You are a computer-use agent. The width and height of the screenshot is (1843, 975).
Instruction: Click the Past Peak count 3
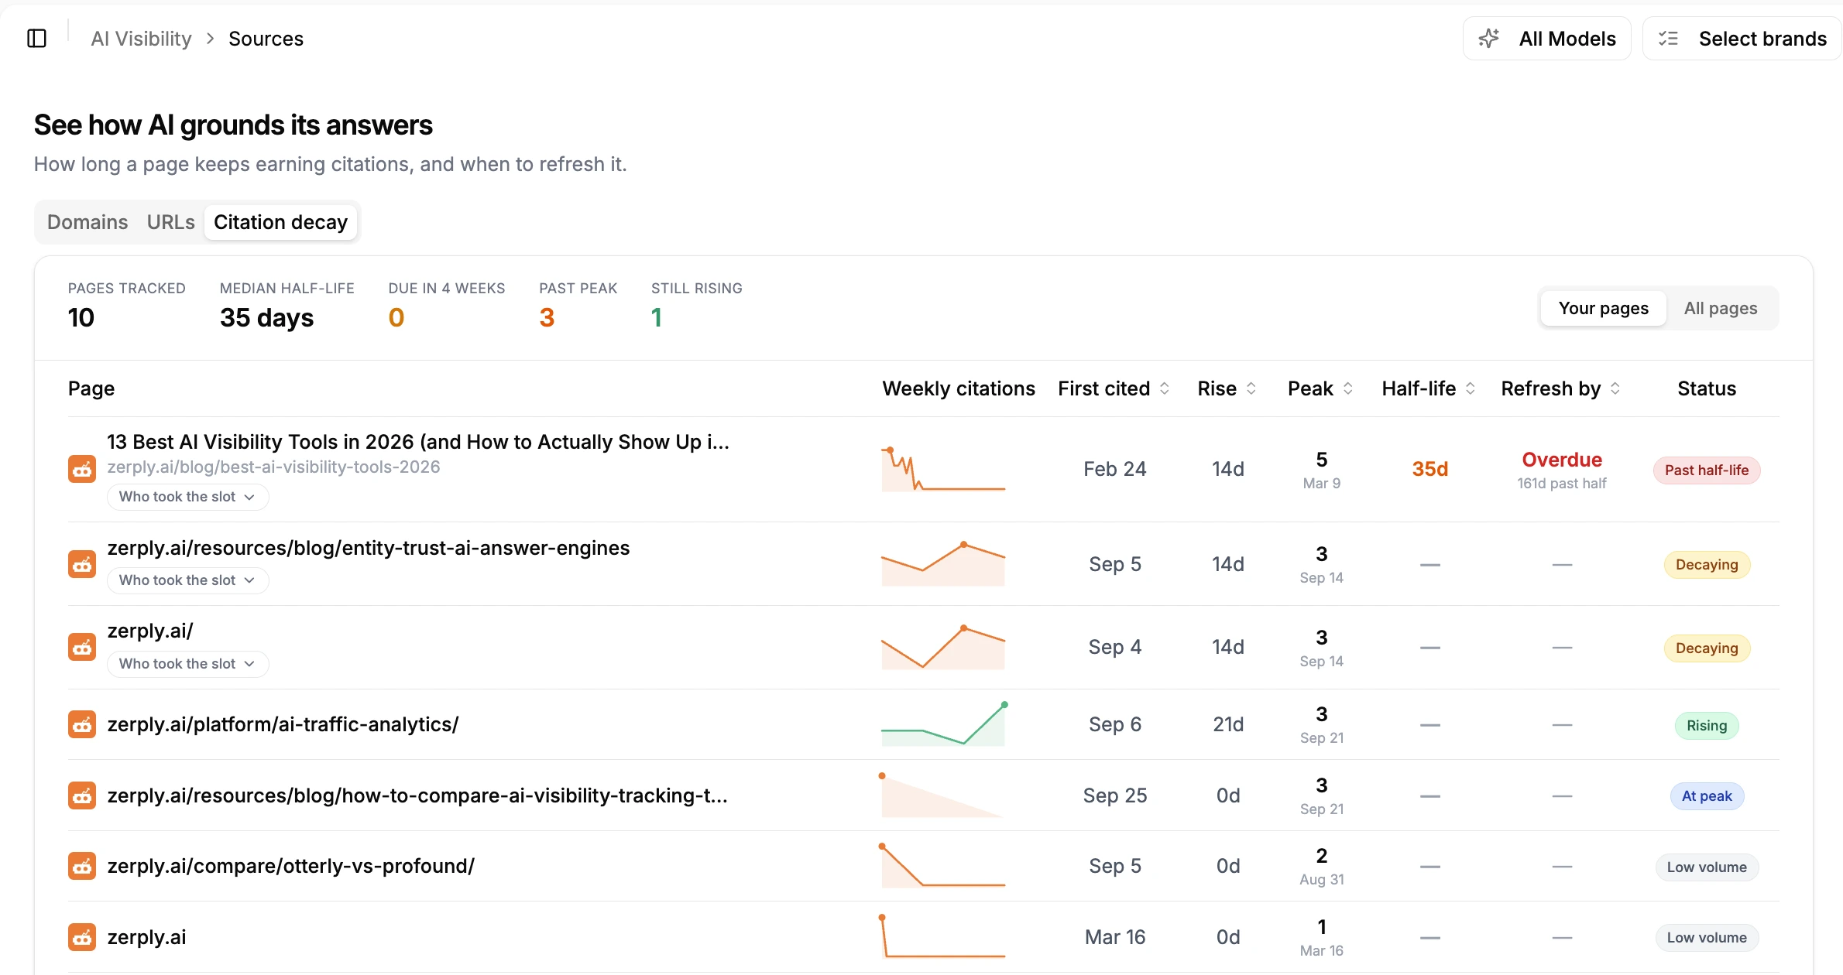pyautogui.click(x=547, y=318)
